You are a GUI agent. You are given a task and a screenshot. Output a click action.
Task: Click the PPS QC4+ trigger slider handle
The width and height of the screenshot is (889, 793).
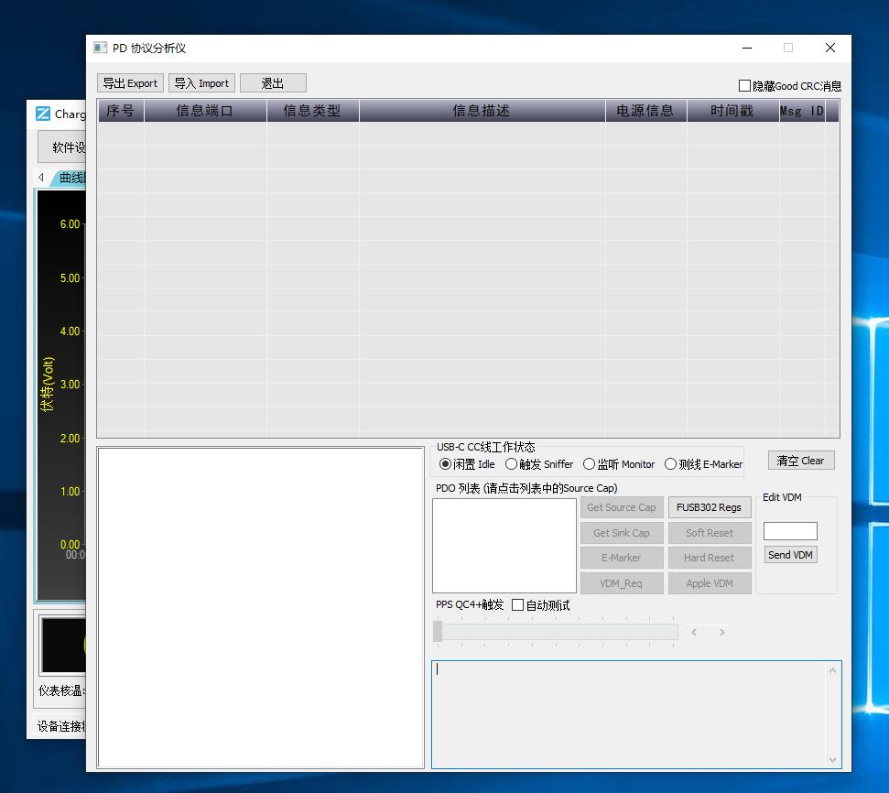point(438,631)
